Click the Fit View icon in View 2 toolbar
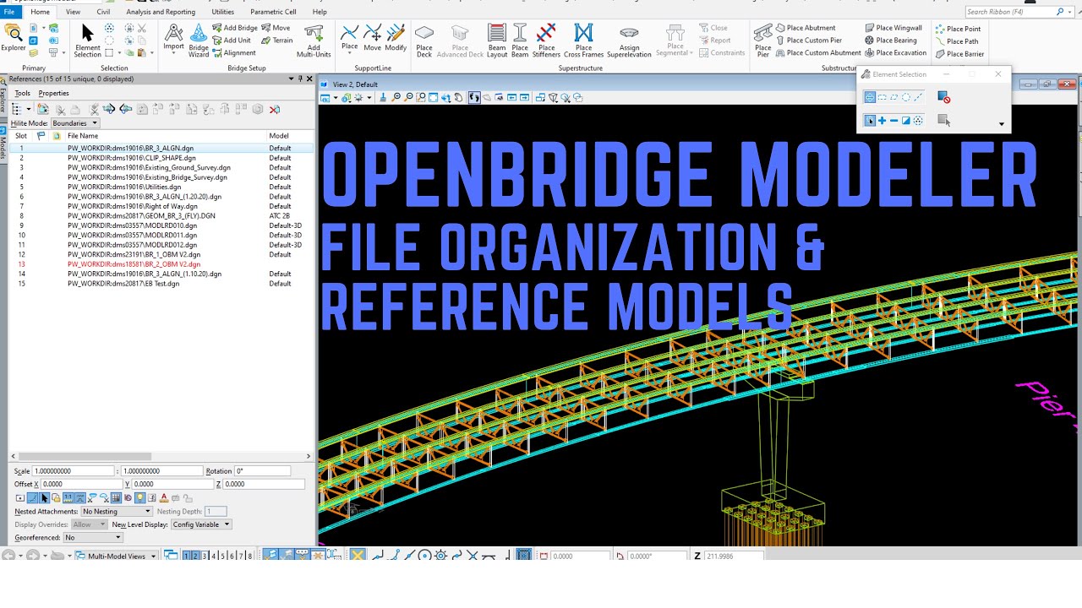Image resolution: width=1082 pixels, height=608 pixels. click(x=434, y=98)
